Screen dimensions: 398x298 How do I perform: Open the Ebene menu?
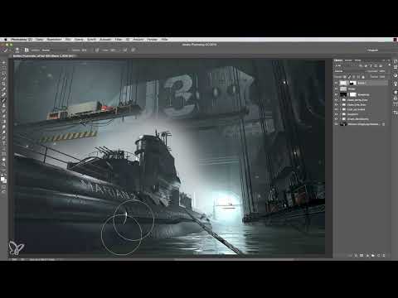coord(79,40)
